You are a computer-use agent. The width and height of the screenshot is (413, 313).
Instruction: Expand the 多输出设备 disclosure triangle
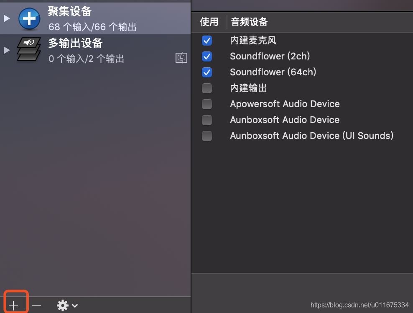coord(6,50)
